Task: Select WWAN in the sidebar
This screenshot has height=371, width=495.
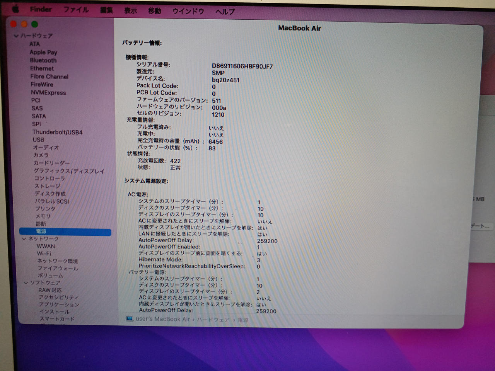Action: point(46,246)
